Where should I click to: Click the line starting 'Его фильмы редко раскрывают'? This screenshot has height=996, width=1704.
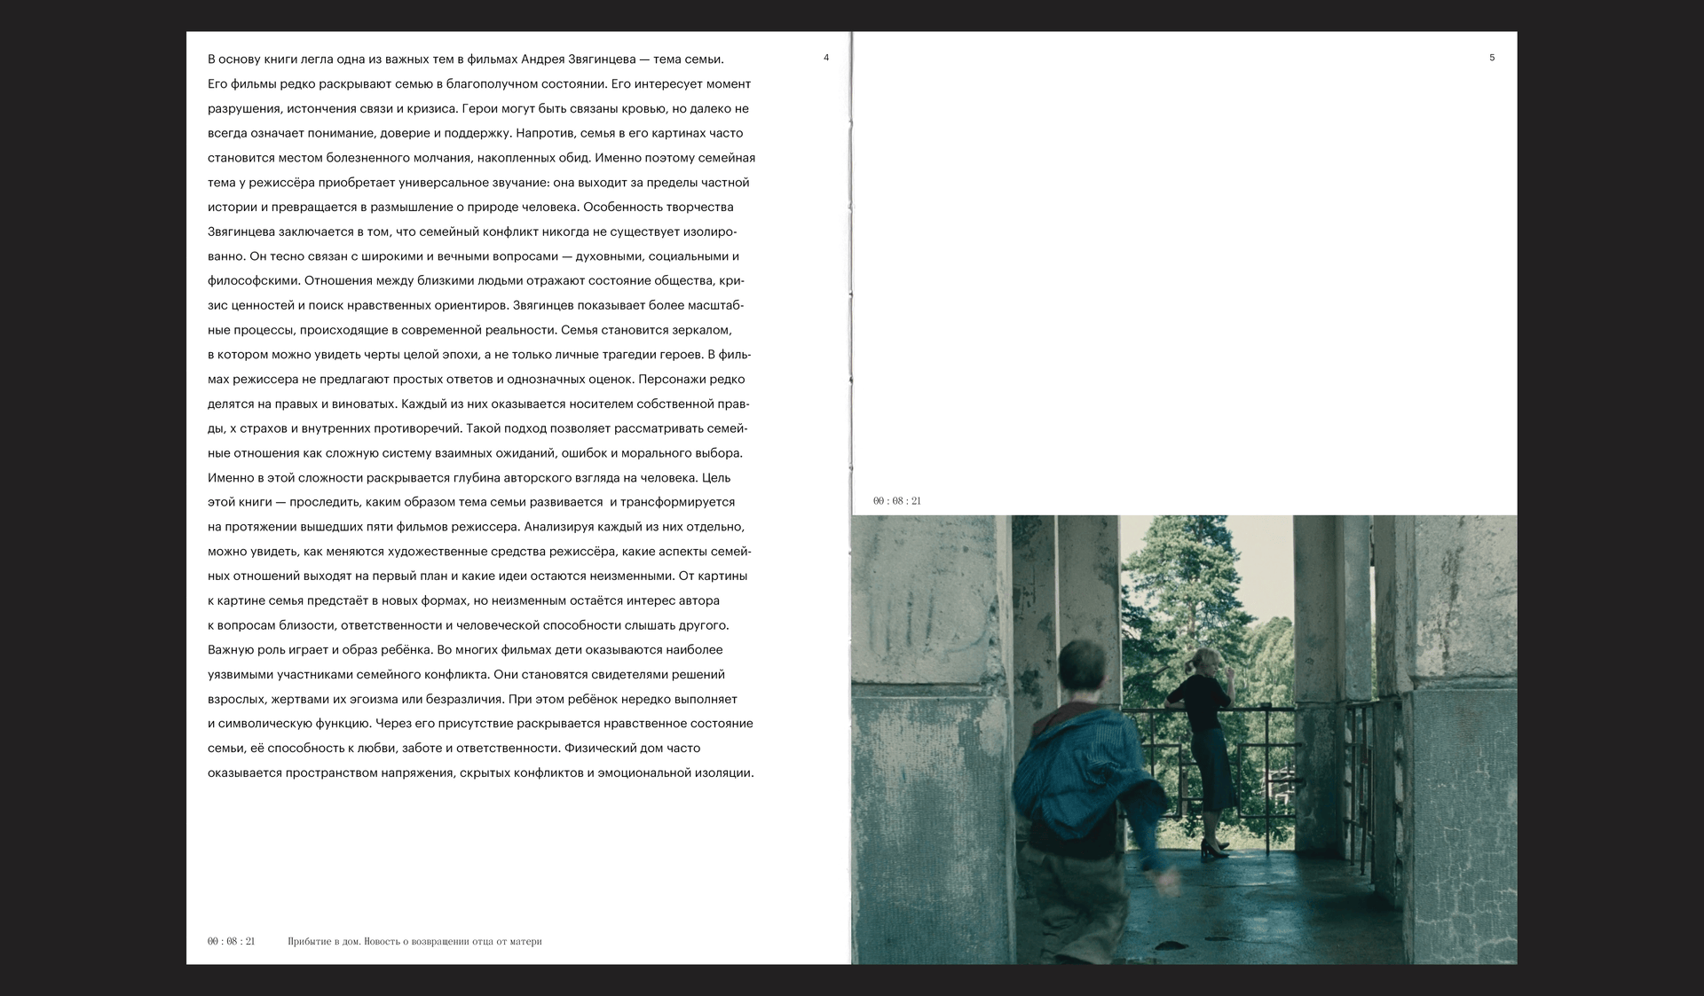[479, 84]
